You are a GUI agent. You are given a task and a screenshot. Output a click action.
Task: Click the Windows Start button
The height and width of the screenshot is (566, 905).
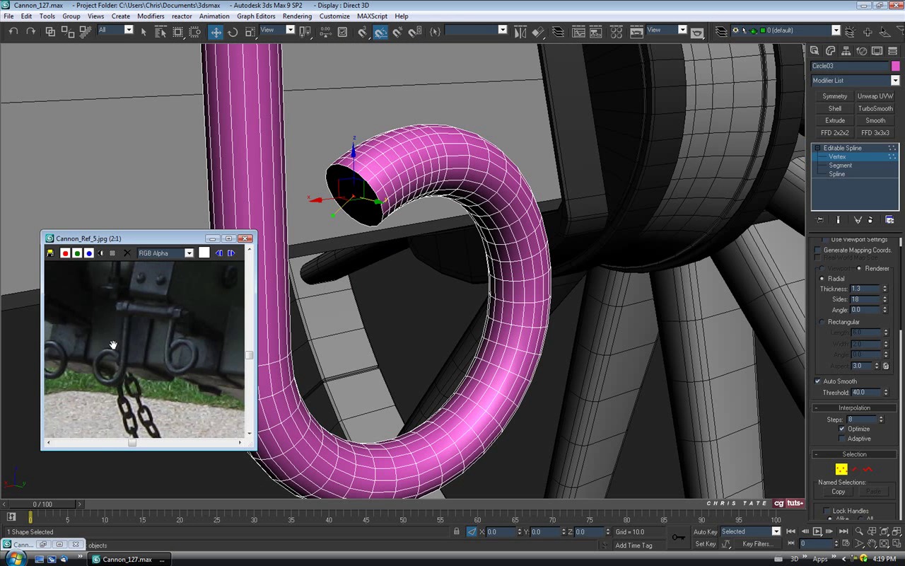point(14,559)
